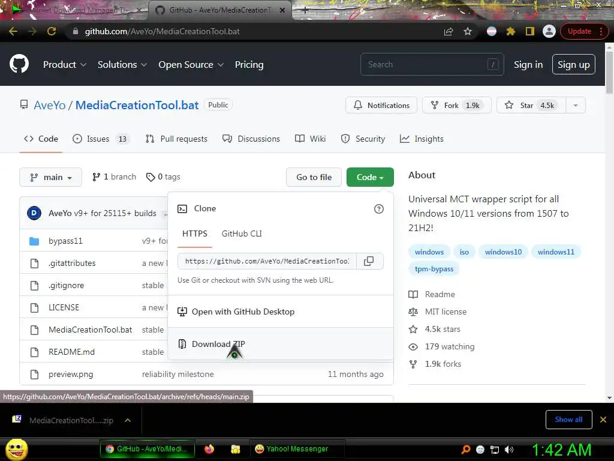Click the Firefox taskbar icon
Image resolution: width=614 pixels, height=461 pixels.
tap(209, 449)
